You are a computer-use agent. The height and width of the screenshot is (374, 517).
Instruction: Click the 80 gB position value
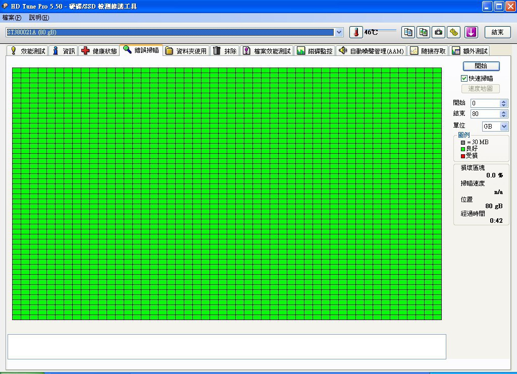click(494, 206)
